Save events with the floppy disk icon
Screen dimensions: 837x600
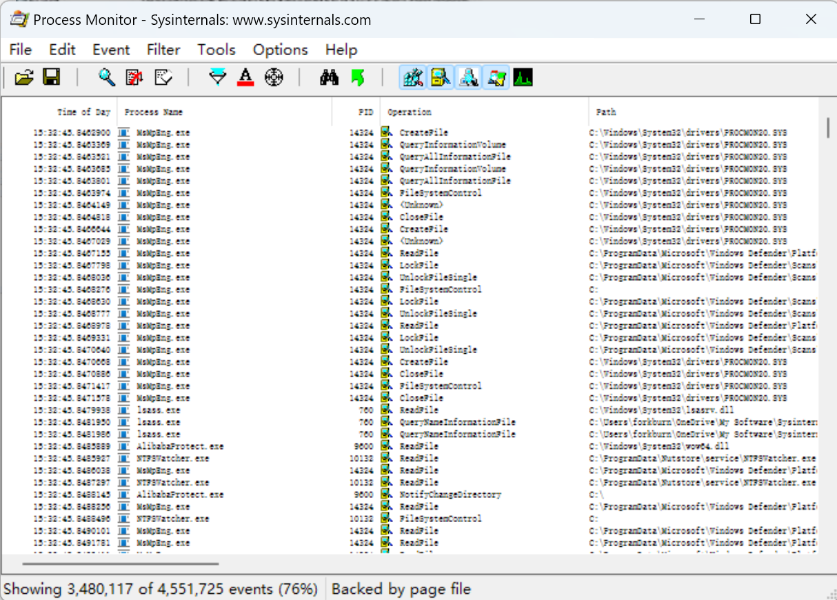click(51, 77)
